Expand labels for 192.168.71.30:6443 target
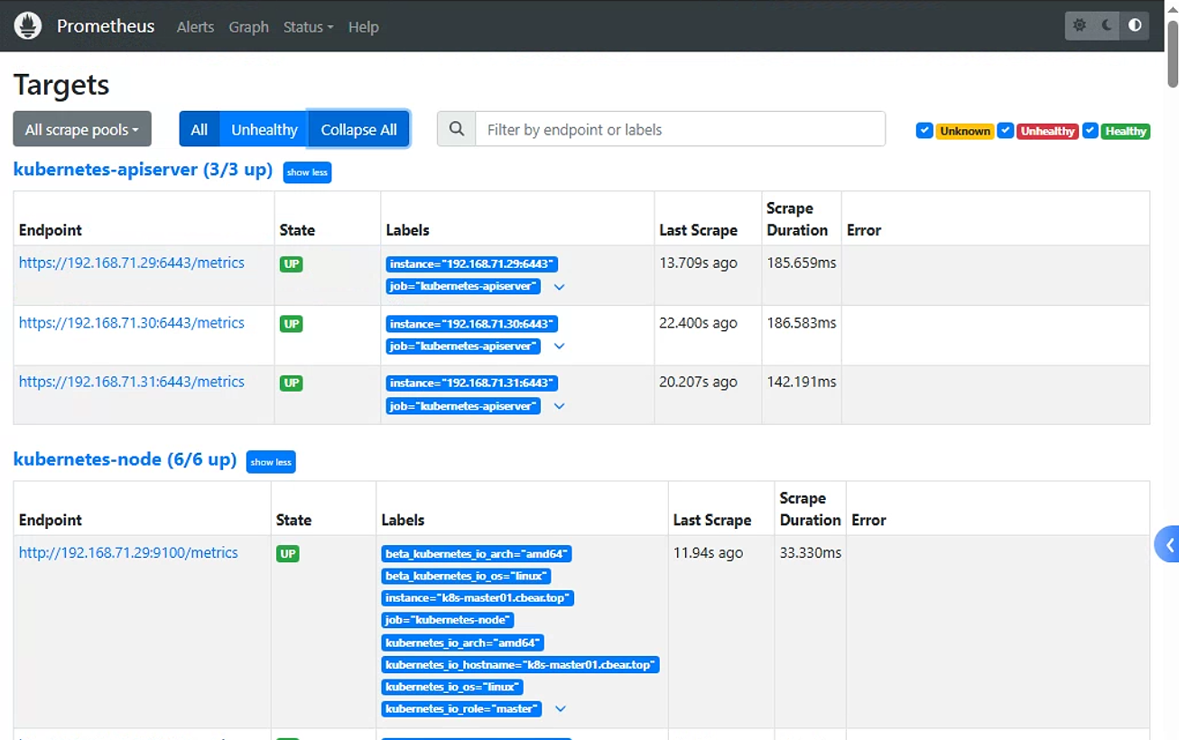 tap(560, 347)
